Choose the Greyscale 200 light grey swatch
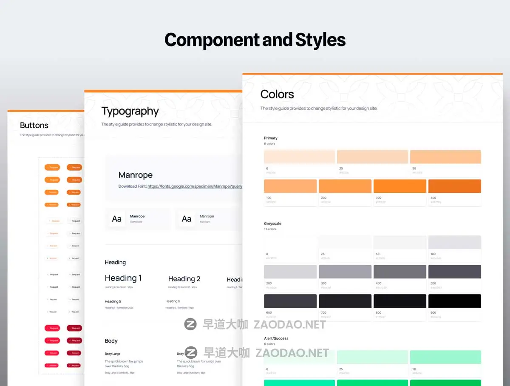 pos(290,272)
